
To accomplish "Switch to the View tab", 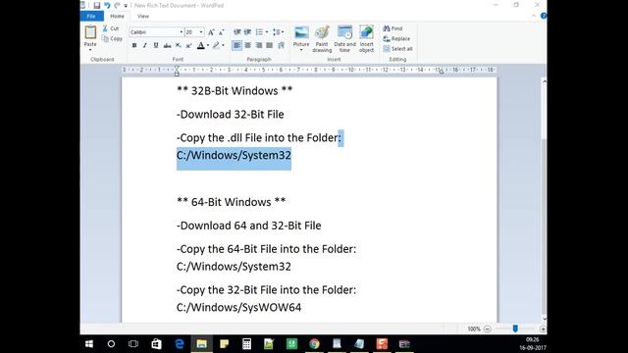I will tap(143, 16).
